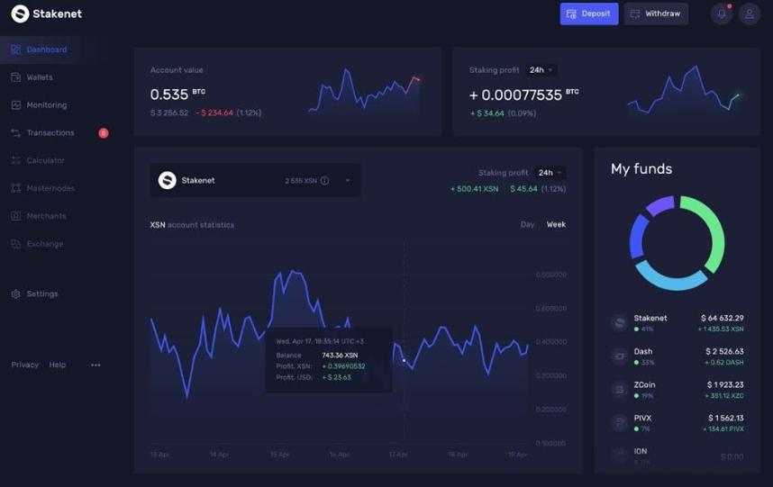
Task: Open the user profile avatar
Action: (750, 14)
